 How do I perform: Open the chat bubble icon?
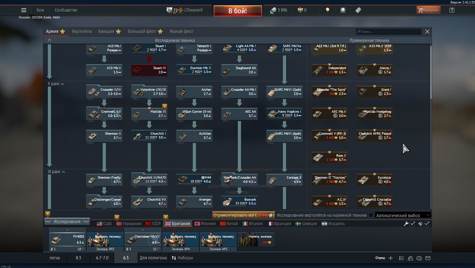419,258
